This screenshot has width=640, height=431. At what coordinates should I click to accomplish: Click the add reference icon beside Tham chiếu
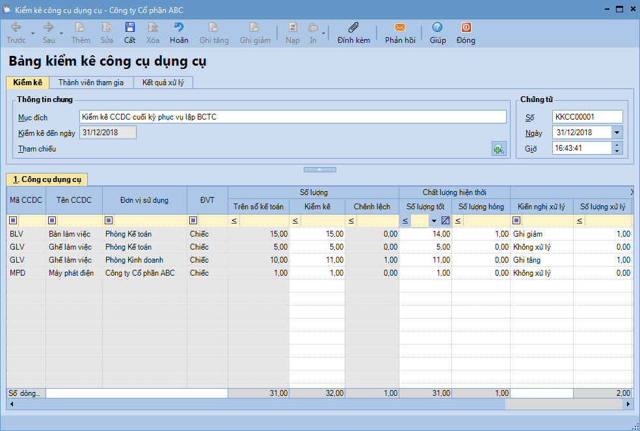(x=498, y=149)
